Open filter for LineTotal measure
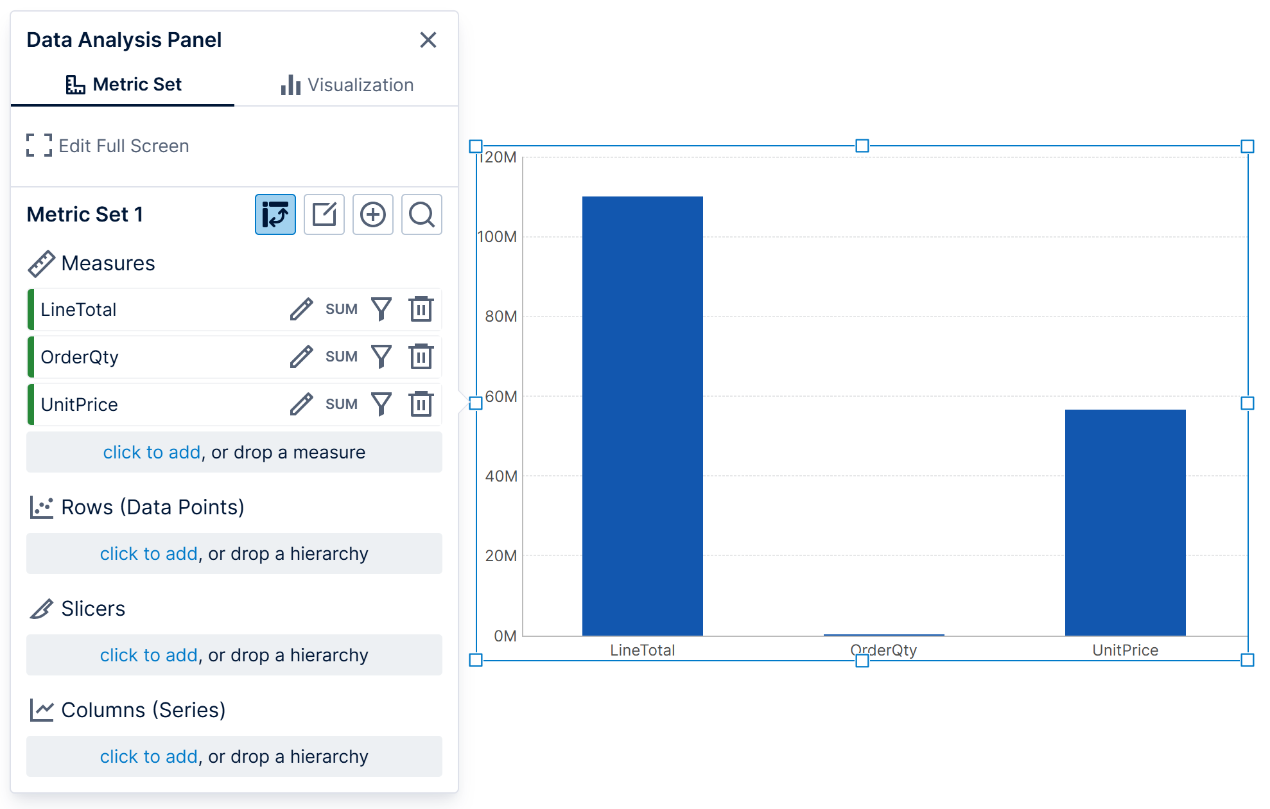 pyautogui.click(x=381, y=309)
